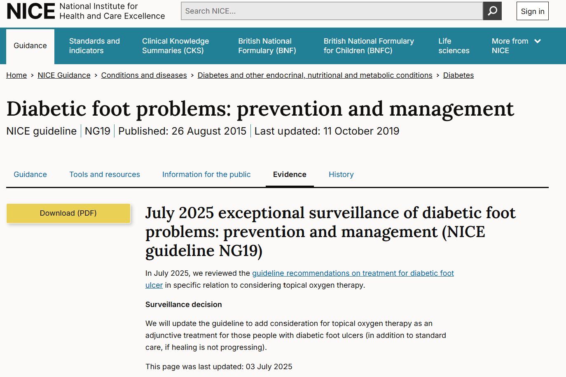Switch to Tools and resources tab
This screenshot has width=566, height=377.
pos(105,175)
